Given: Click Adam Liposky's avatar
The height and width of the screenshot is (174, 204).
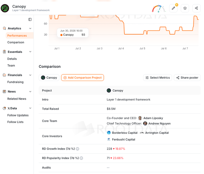Looking at the screenshot, I should point(140,118).
